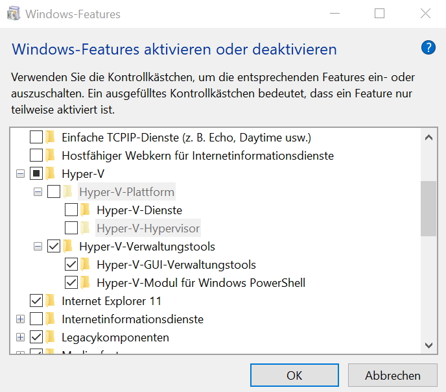The width and height of the screenshot is (446, 392).
Task: Click folder icon beside Hyper-V
Action: (51, 174)
